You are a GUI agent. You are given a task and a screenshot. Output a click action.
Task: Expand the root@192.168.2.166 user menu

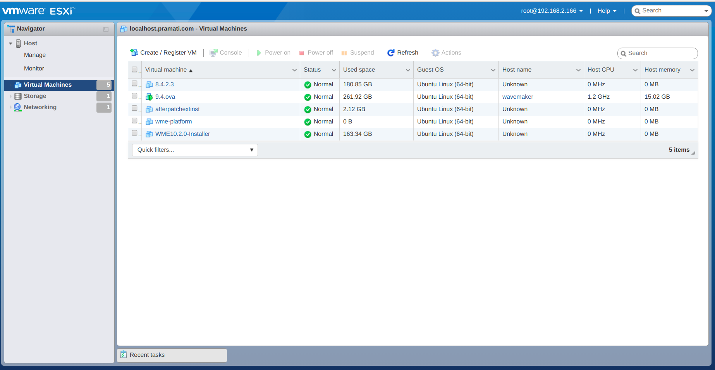(552, 11)
